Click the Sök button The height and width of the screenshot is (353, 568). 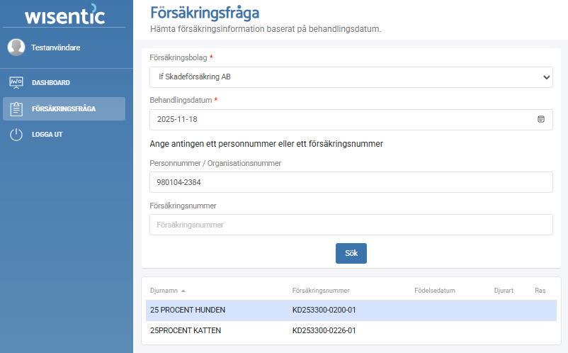pos(351,253)
